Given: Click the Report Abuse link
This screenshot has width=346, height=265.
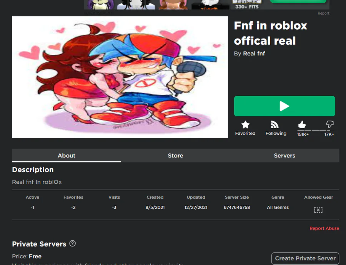Looking at the screenshot, I should [324, 228].
